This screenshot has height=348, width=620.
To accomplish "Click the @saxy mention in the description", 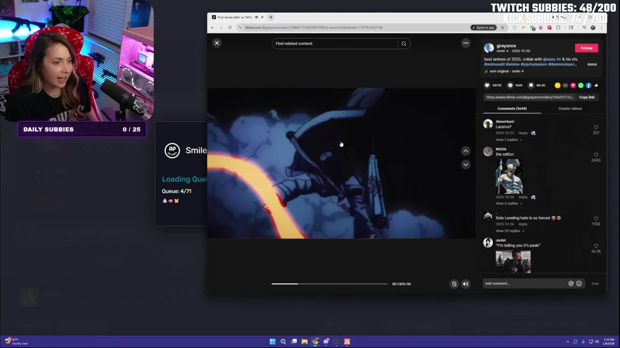I will coord(552,59).
